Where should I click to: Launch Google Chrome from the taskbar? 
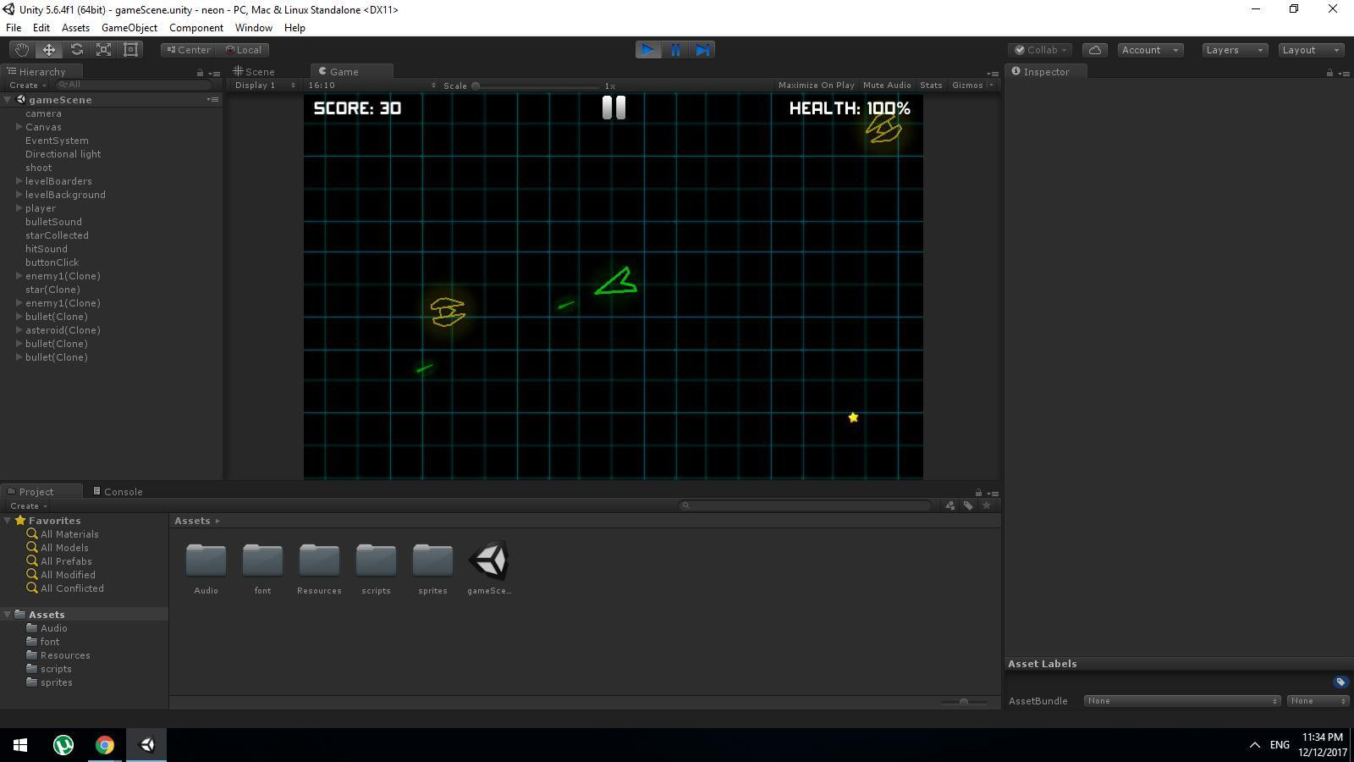pyautogui.click(x=104, y=744)
